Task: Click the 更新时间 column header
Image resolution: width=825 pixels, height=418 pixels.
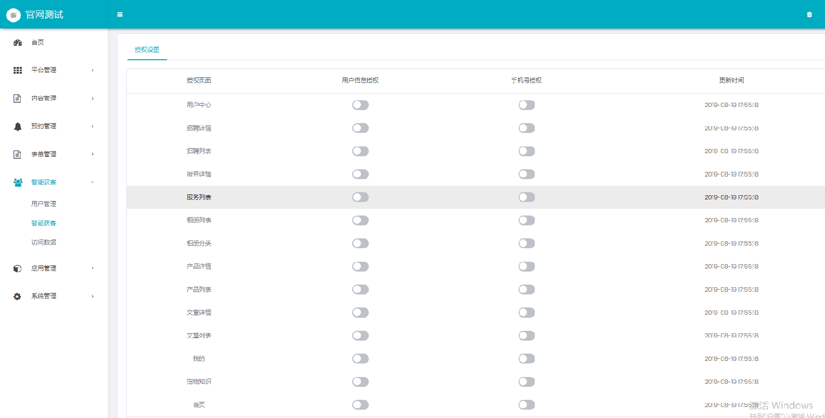Action: coord(731,80)
